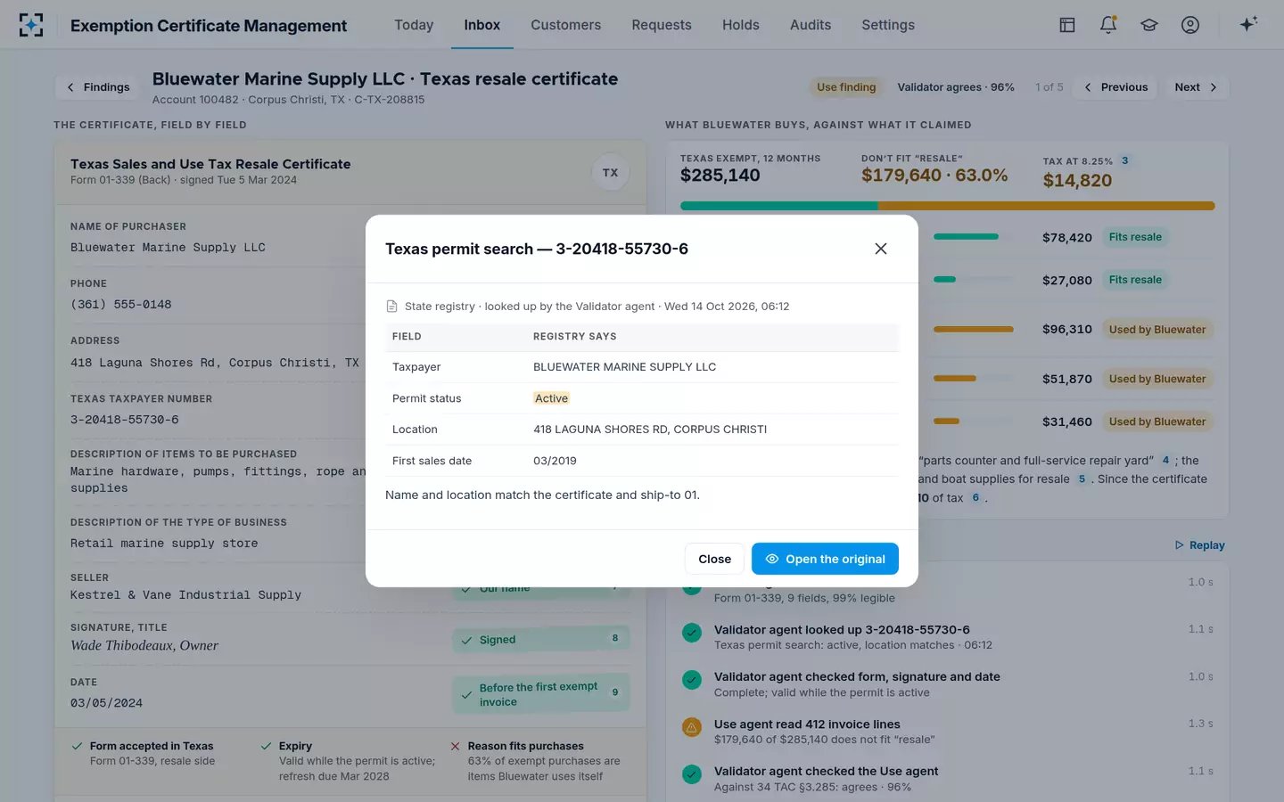Viewport: 1284px width, 802px height.
Task: Click check icon for form, signature and date
Action: point(692,680)
